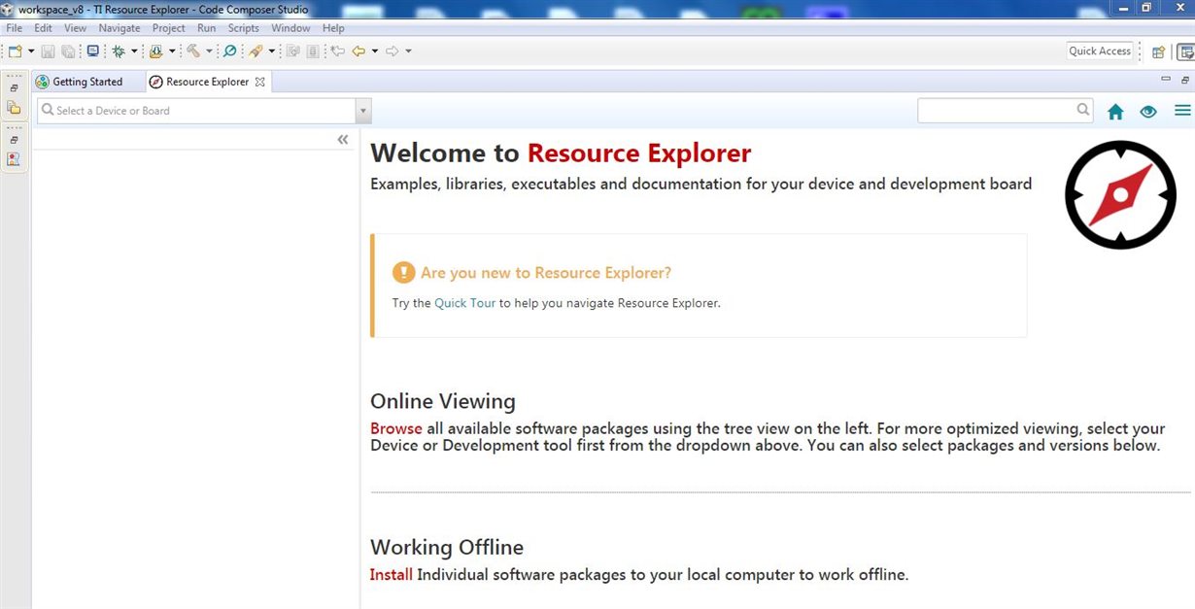The height and width of the screenshot is (609, 1195).
Task: Restore the upper left sidebar view stack
Action: (x=15, y=87)
